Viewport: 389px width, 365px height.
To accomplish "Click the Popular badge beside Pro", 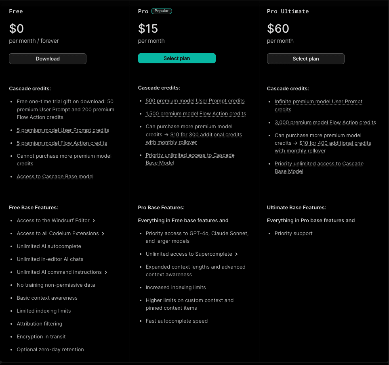I will (162, 11).
